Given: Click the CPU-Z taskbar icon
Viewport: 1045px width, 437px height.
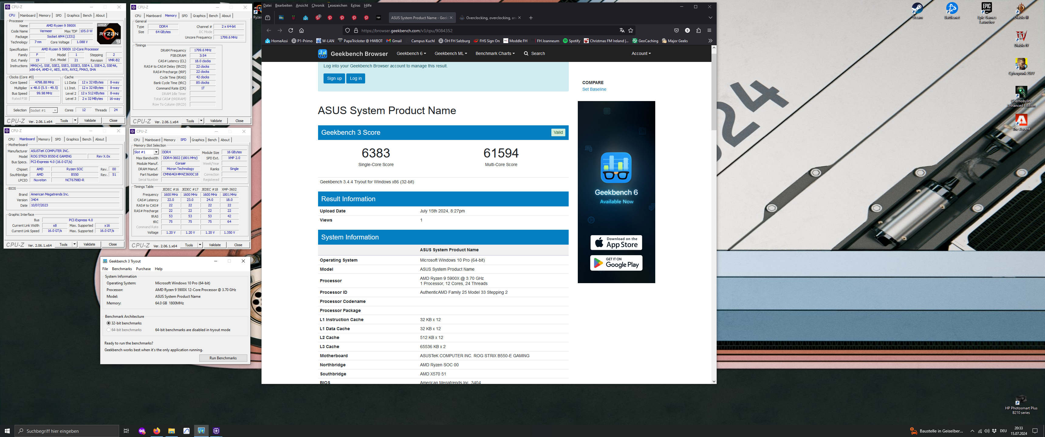Looking at the screenshot, I should click(216, 431).
